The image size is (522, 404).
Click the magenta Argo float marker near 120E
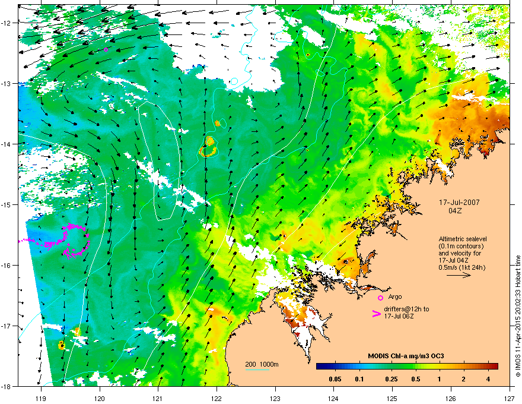(x=106, y=50)
